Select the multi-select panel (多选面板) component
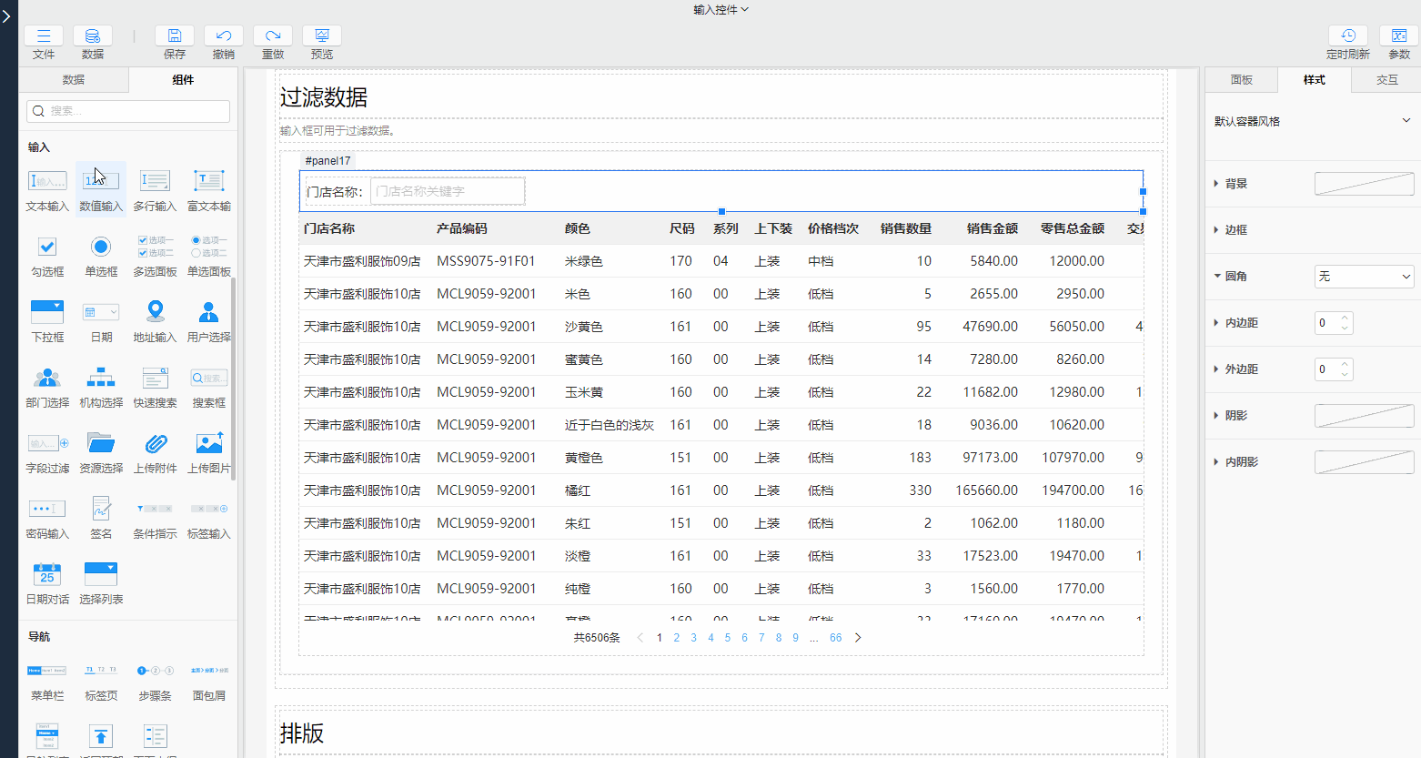 pos(156,247)
